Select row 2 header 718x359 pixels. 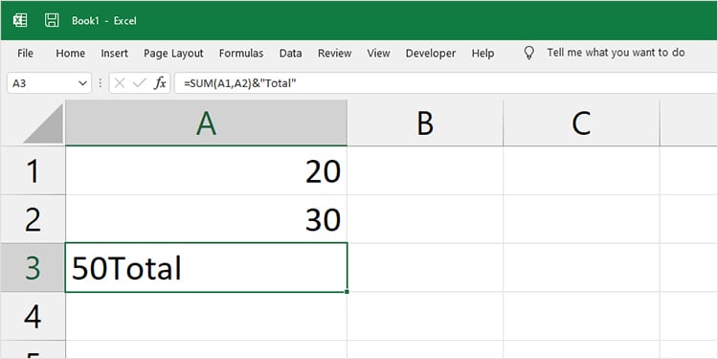[x=33, y=219]
